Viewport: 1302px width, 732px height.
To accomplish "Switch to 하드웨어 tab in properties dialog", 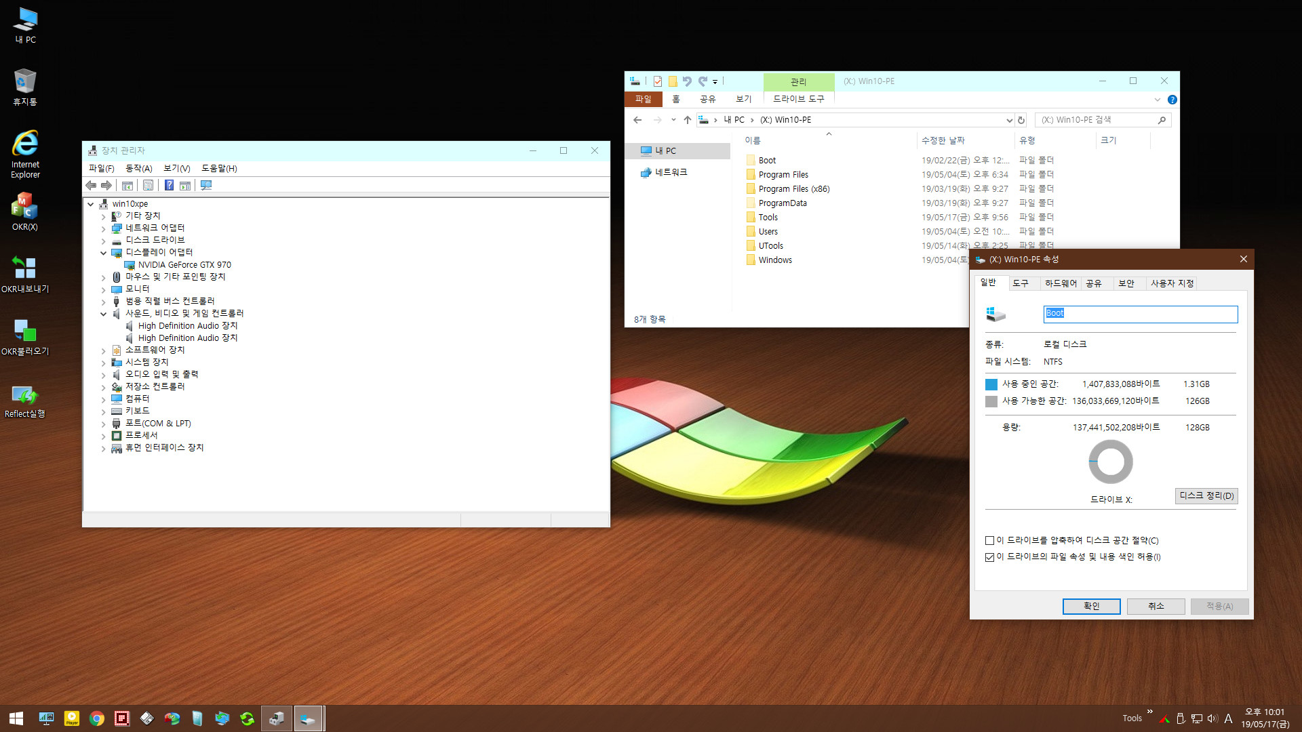I will pyautogui.click(x=1061, y=283).
